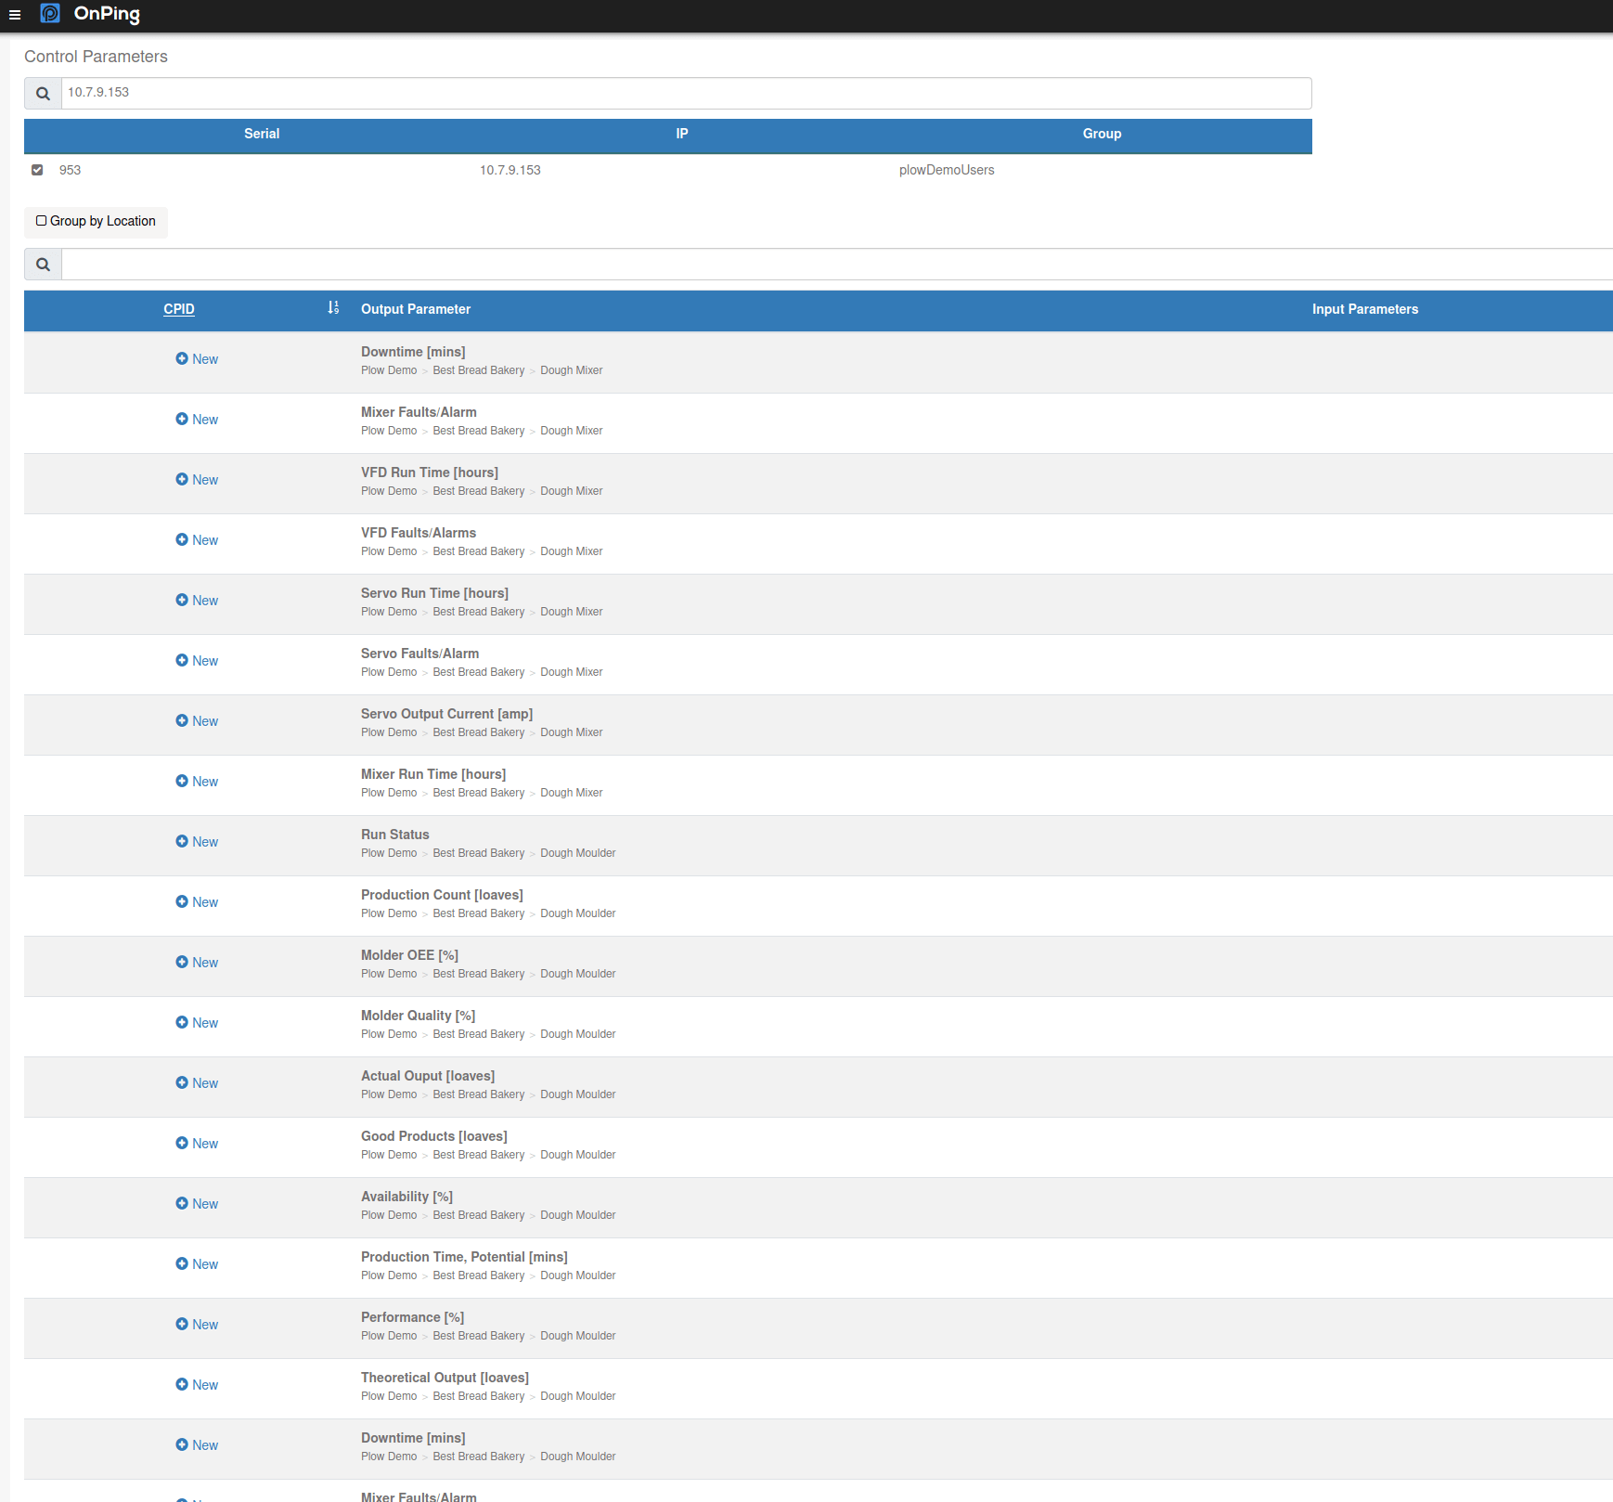The height and width of the screenshot is (1502, 1613).
Task: Enable the Group by Location checkbox
Action: tap(41, 221)
